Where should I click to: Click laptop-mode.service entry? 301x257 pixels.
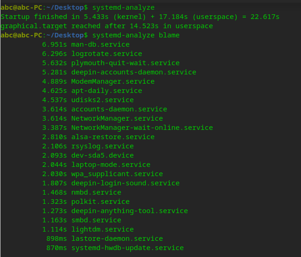(x=111, y=165)
